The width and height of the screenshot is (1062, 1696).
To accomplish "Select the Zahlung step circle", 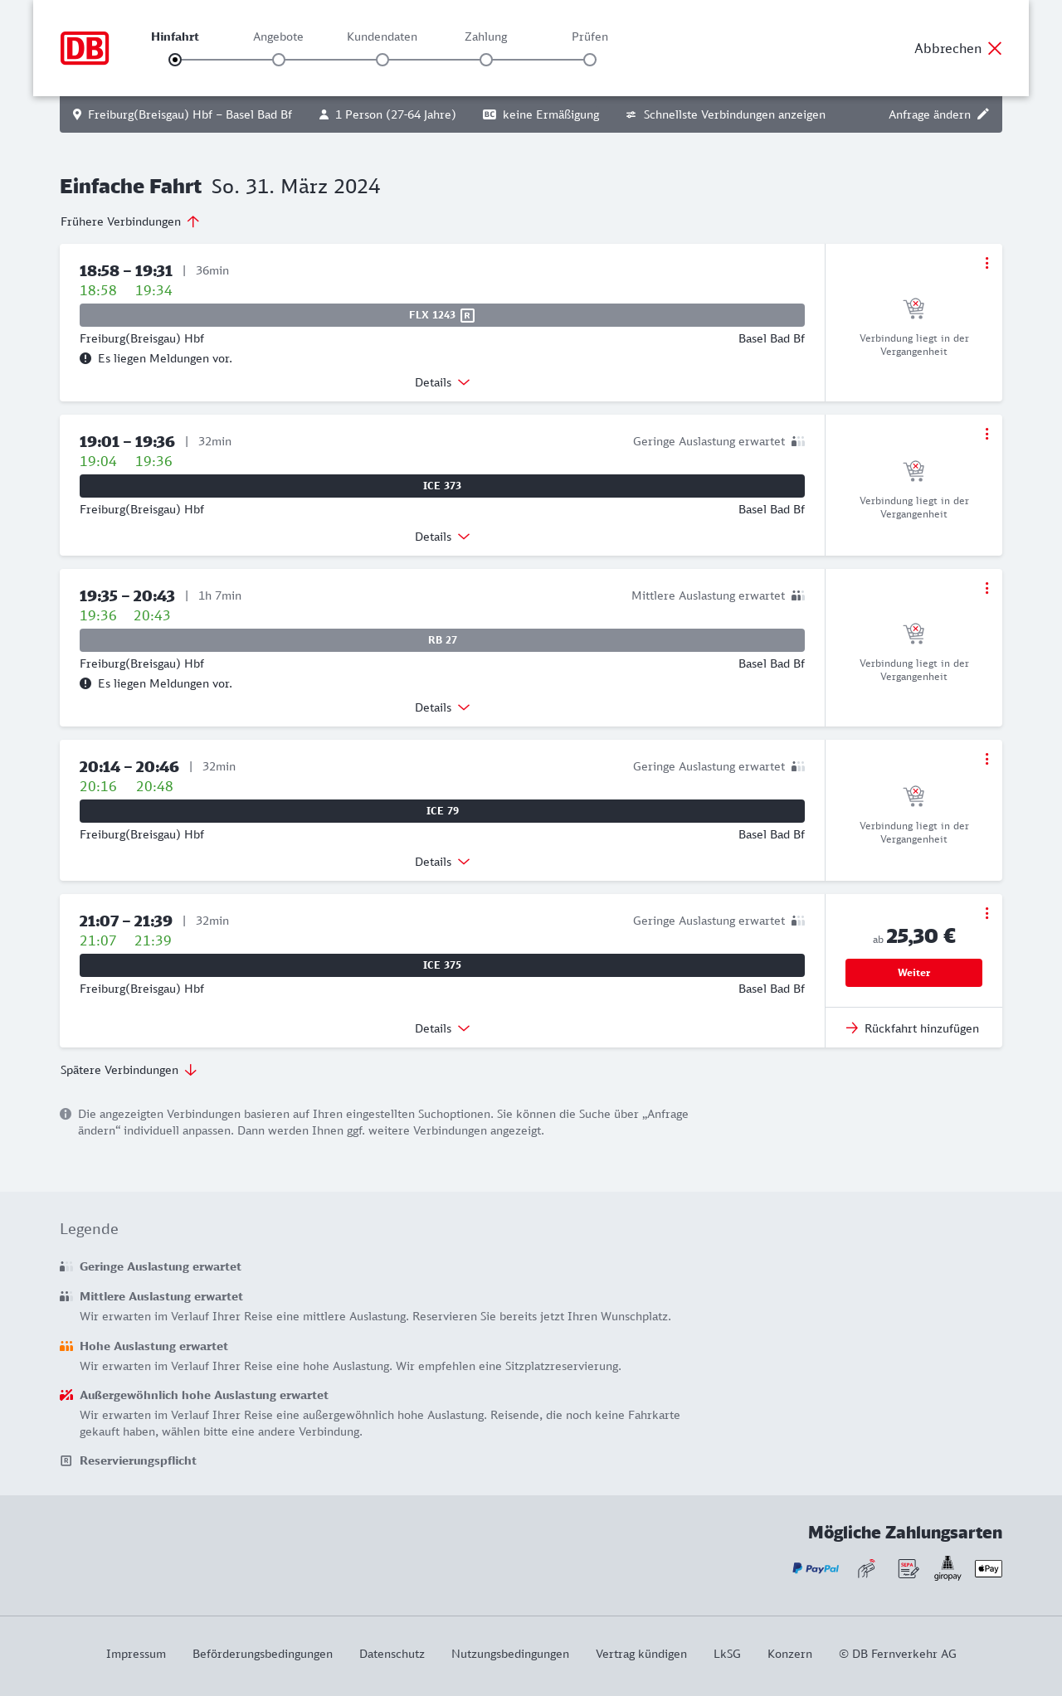I will click(x=486, y=60).
